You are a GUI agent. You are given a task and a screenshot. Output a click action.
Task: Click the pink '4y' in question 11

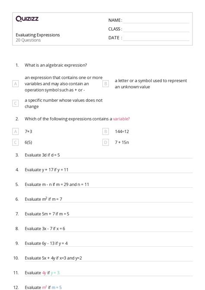point(44,273)
